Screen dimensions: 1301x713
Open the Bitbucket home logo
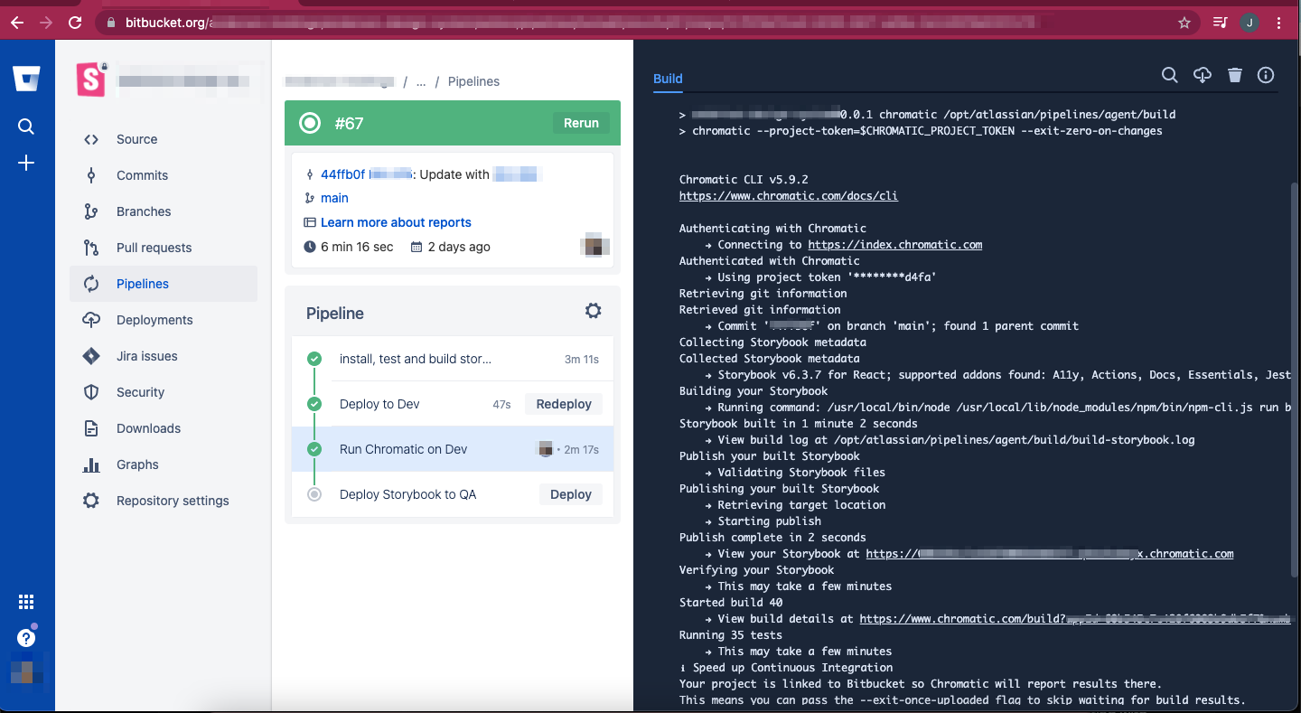pyautogui.click(x=26, y=79)
